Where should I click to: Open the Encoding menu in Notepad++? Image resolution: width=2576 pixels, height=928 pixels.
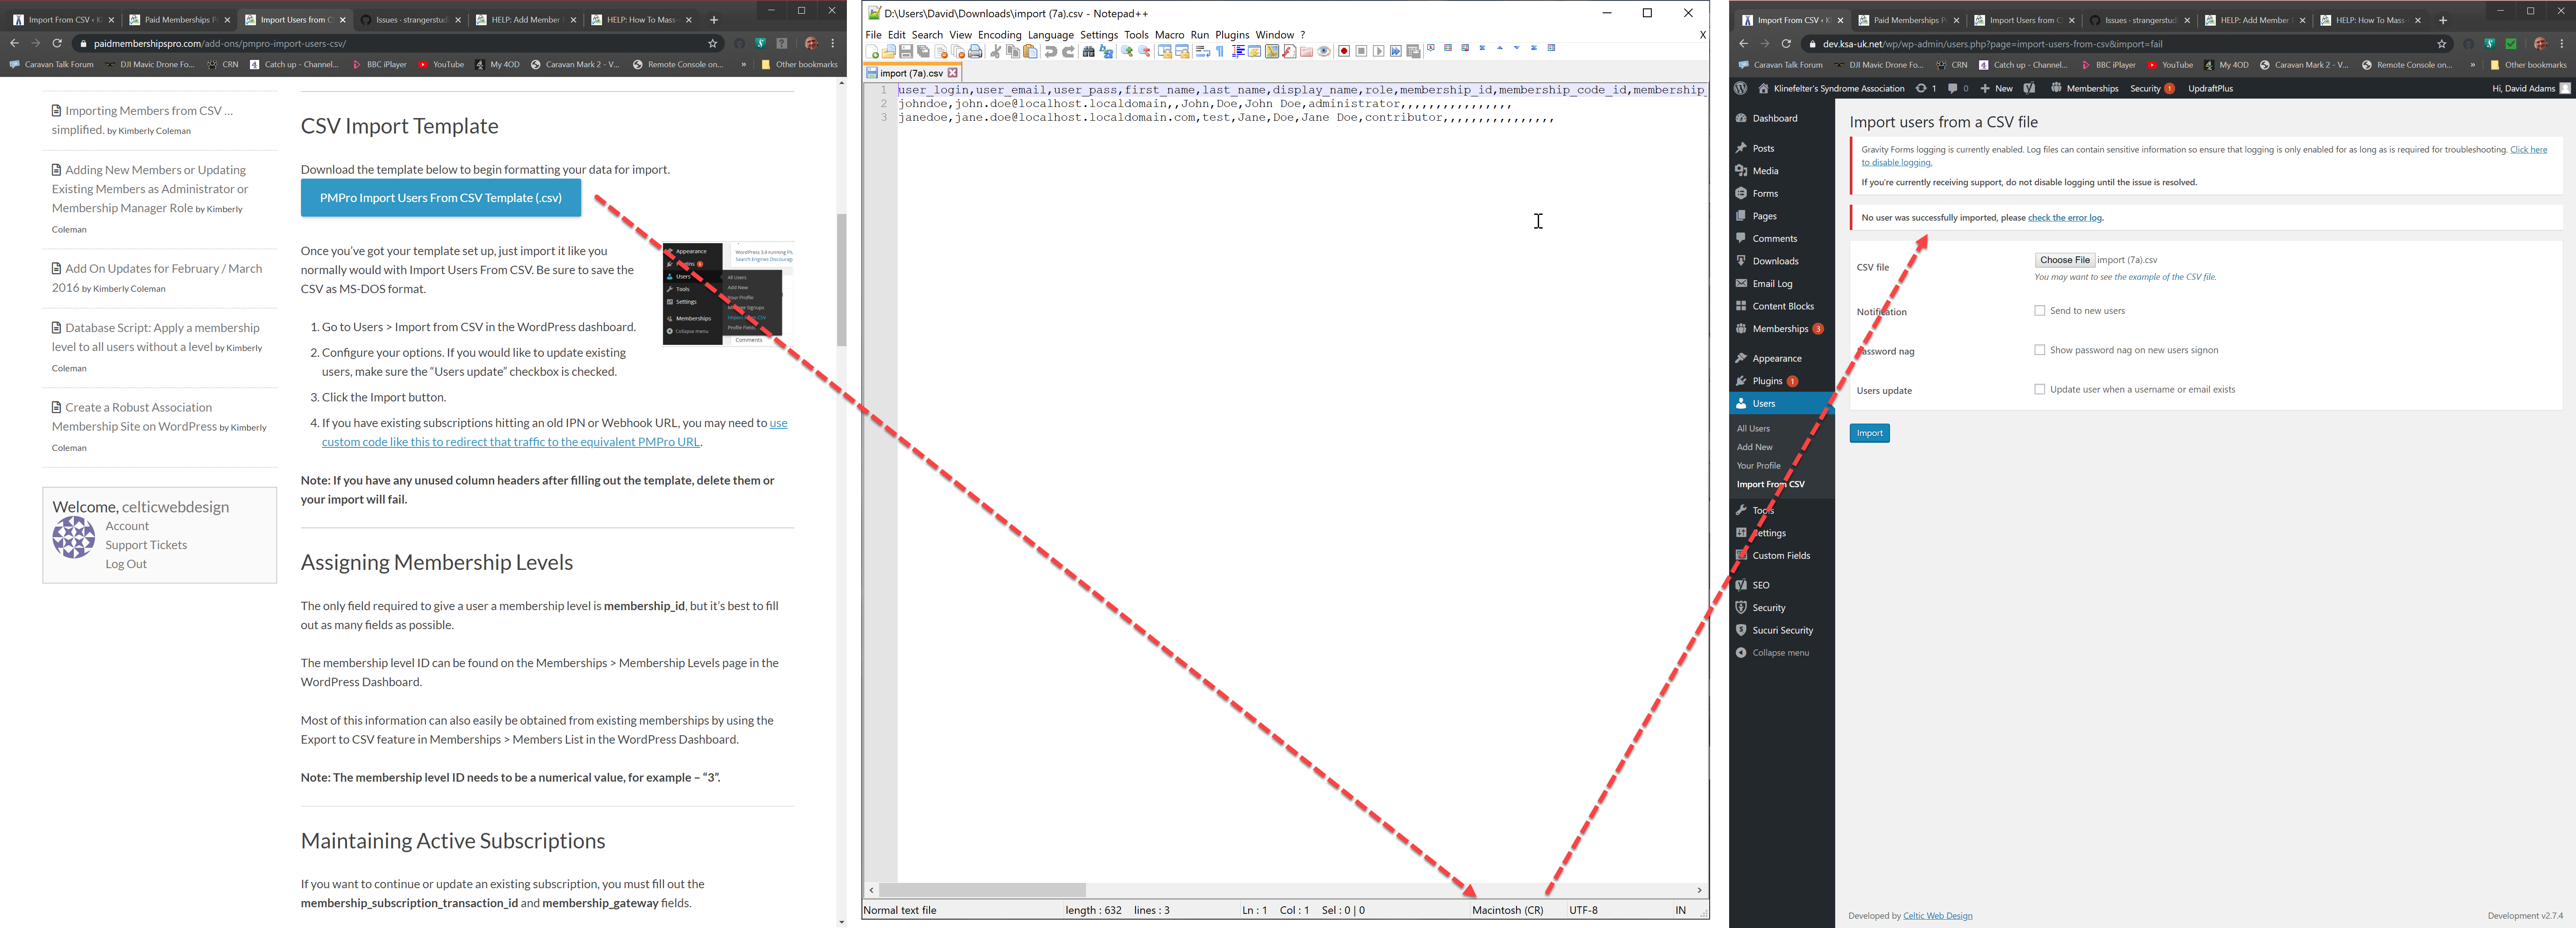(x=999, y=34)
